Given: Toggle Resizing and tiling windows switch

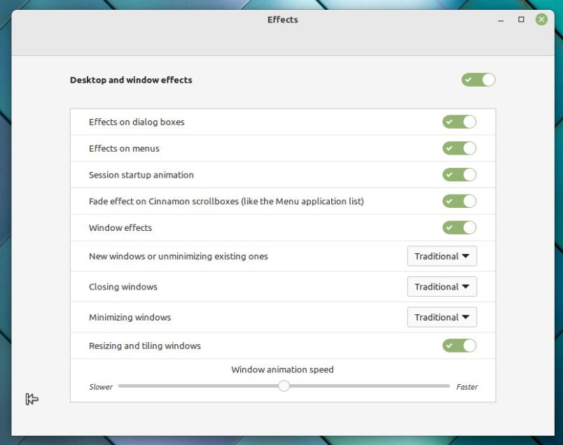Looking at the screenshot, I should (x=459, y=346).
